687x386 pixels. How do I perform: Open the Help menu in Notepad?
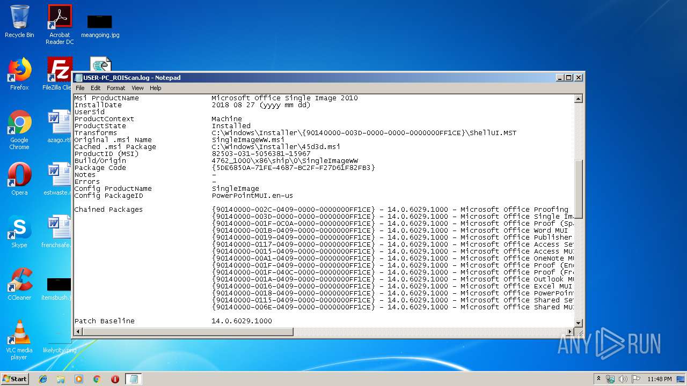[155, 88]
